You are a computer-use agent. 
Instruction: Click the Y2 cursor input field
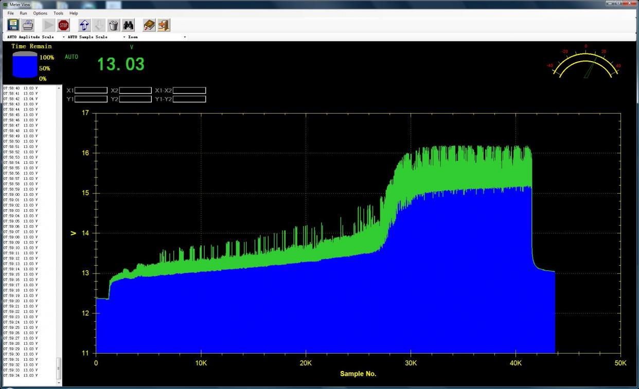[135, 99]
